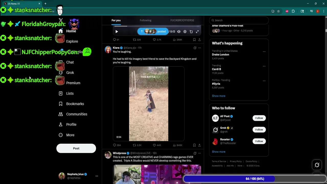Open floating Grok button at bottom right
Screen dimensions: 327x184
[317, 165]
